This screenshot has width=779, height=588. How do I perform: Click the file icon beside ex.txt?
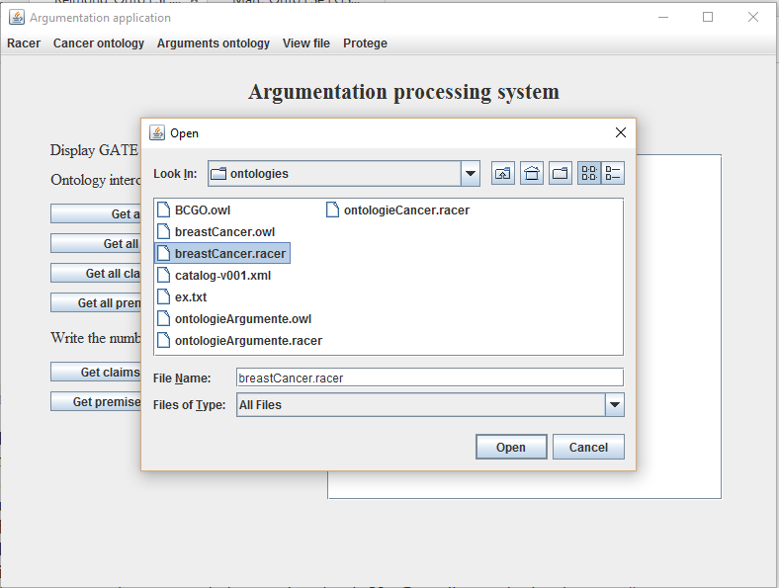(163, 297)
